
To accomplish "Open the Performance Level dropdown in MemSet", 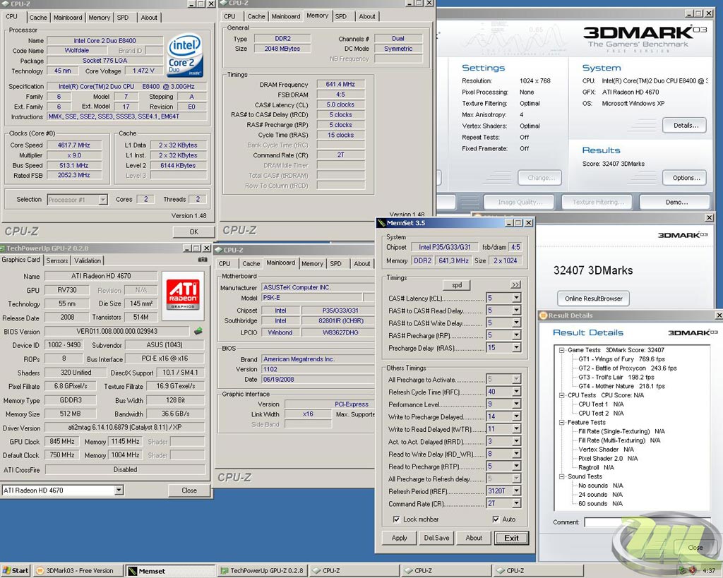I will coord(516,404).
